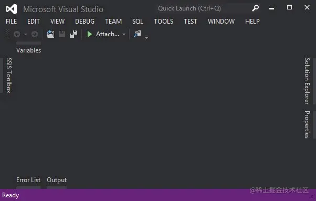316x201 pixels.
Task: Open the SQL menu
Action: [x=138, y=22]
